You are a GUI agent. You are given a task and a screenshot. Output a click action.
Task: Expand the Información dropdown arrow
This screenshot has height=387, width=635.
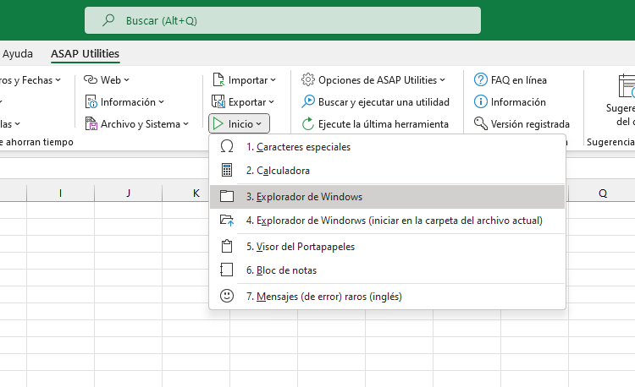pos(162,101)
